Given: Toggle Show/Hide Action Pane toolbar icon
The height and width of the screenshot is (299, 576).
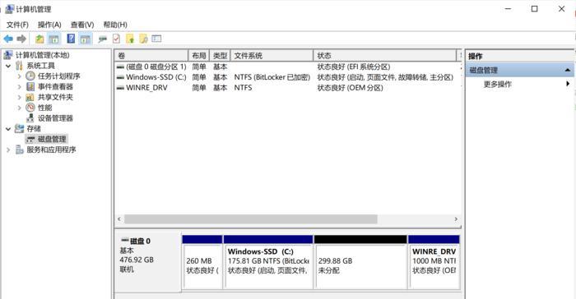Looking at the screenshot, I should [x=86, y=39].
